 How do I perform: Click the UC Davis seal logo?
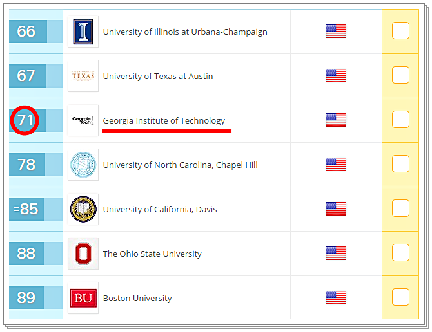click(83, 209)
